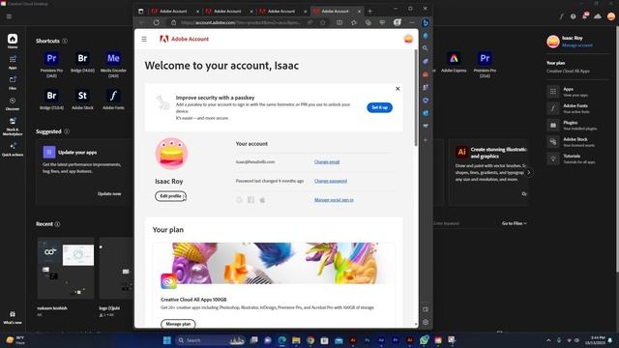The width and height of the screenshot is (619, 348).
Task: Open the nakaam koshish recent file thumbnail
Action: pyautogui.click(x=66, y=268)
